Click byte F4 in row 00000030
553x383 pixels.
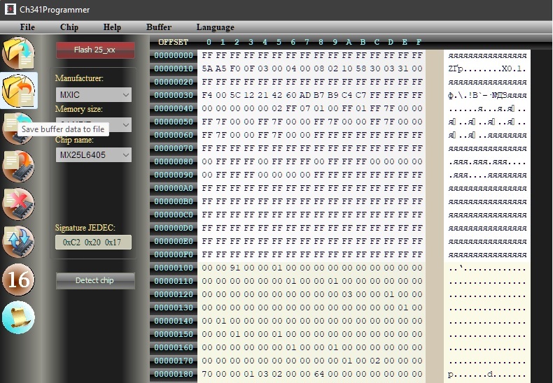click(x=207, y=95)
